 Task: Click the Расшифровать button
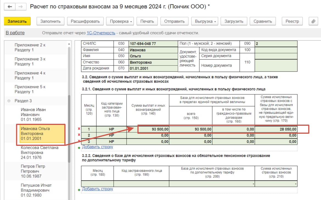point(85,21)
